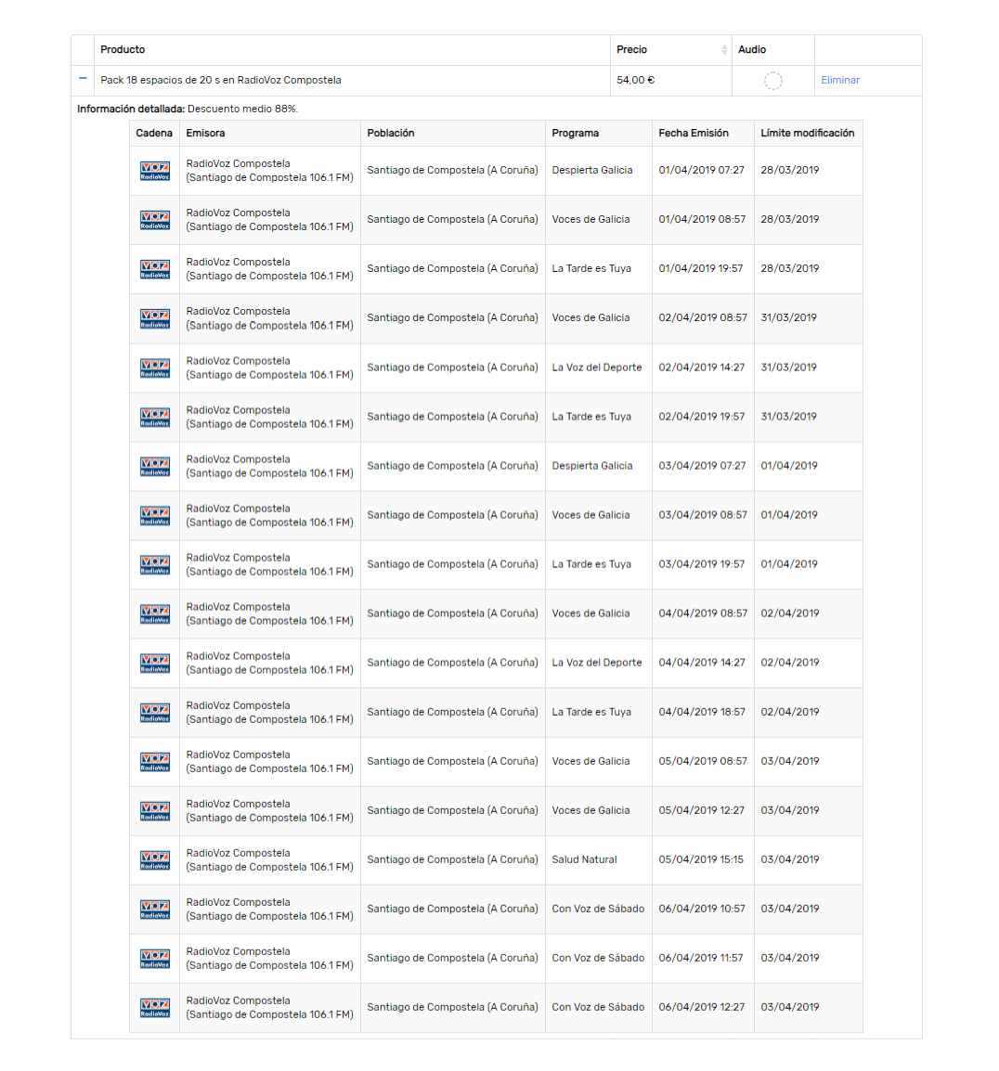Screen dimensions: 999x1071
Task: Click the Audio loading spinner icon
Action: (772, 81)
